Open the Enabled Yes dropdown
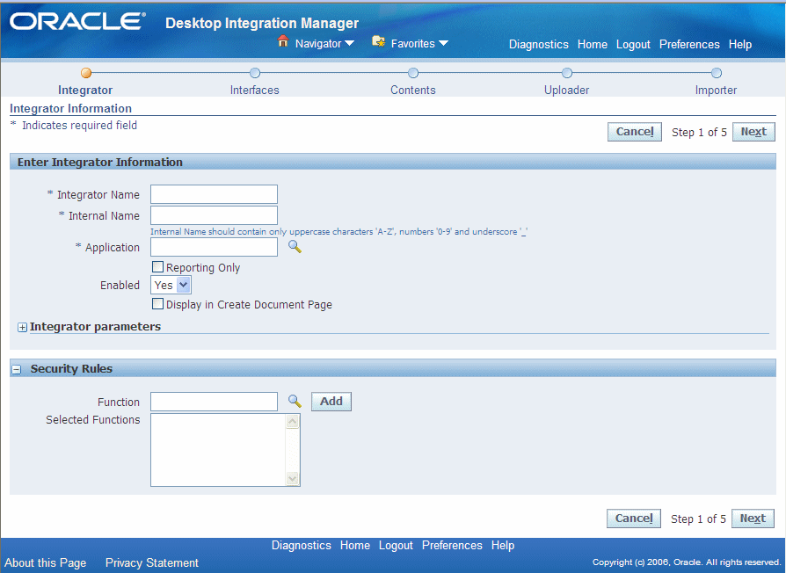 click(171, 285)
